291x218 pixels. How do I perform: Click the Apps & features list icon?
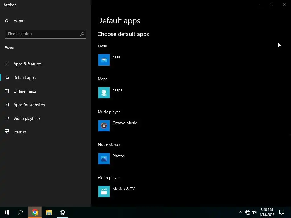click(7, 64)
